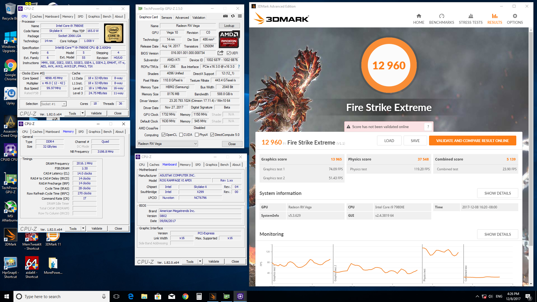Click LOAD button in 3DMark
Image resolution: width=537 pixels, height=302 pixels.
[x=389, y=141]
